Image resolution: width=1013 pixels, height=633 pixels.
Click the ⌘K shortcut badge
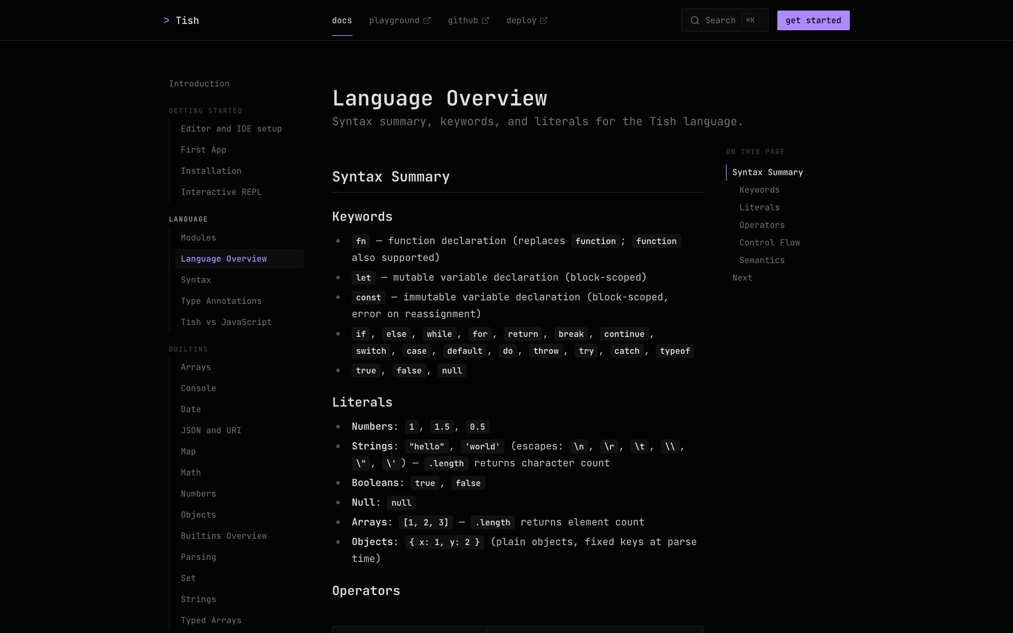750,20
